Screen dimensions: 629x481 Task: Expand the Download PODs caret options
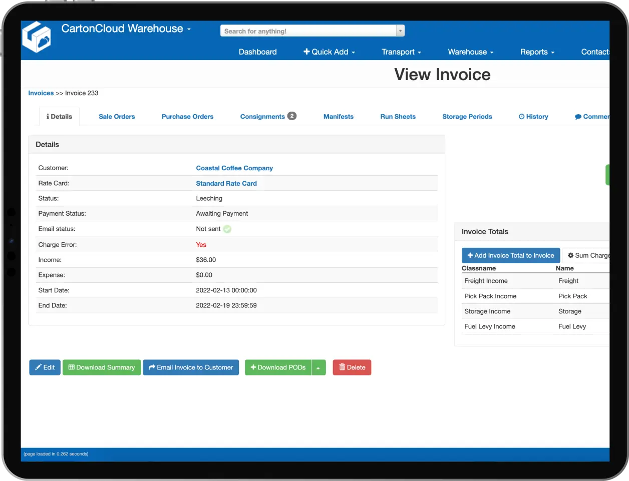(319, 367)
